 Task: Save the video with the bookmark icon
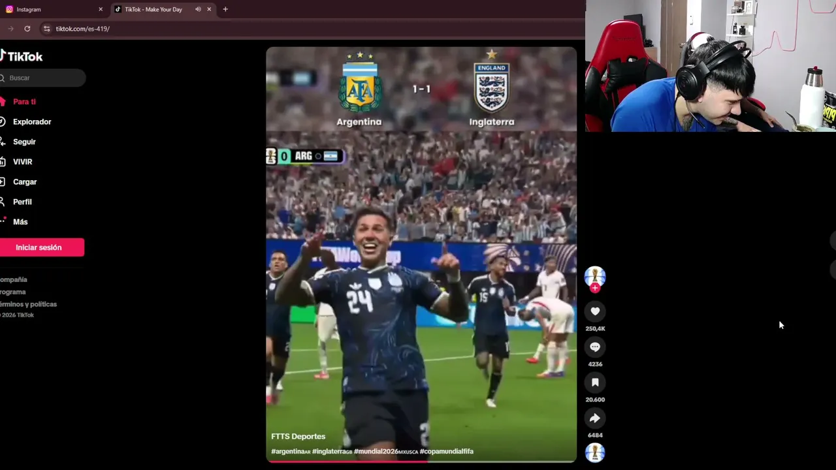[x=595, y=383]
